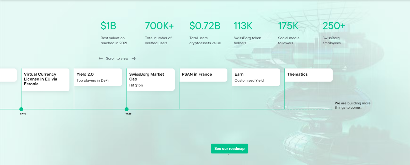Viewport: 410px width, 165px height.
Task: Open the Yield 2.0 timeline card
Action: click(98, 77)
